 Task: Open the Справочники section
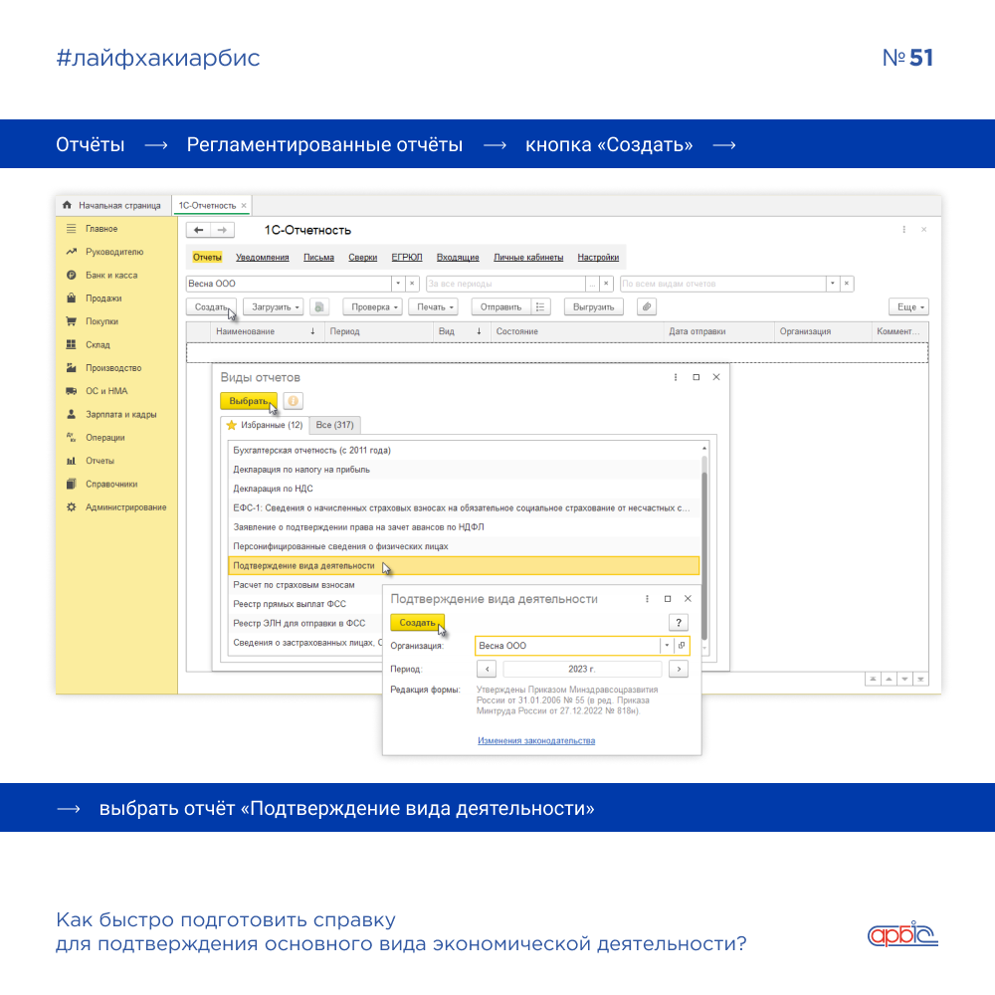[x=111, y=485]
